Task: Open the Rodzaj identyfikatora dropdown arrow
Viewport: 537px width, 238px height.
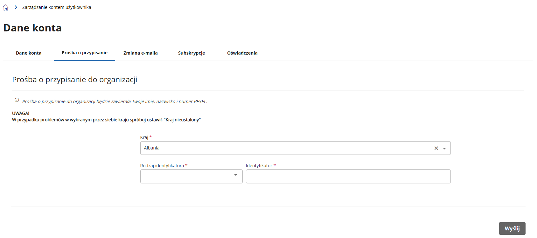Action: pos(235,175)
